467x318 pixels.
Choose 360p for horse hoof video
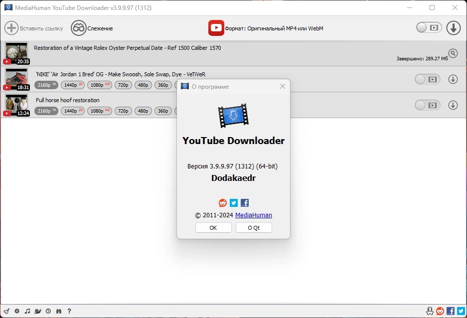(x=163, y=111)
